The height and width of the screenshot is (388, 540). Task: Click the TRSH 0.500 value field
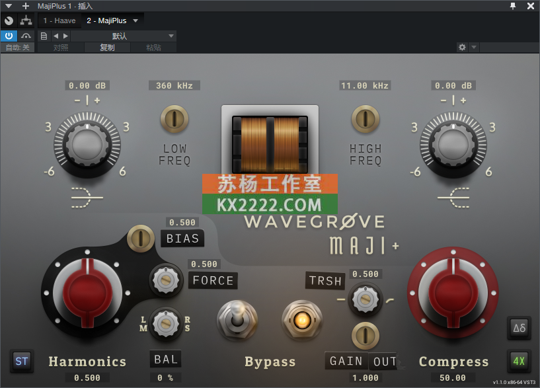click(x=365, y=274)
